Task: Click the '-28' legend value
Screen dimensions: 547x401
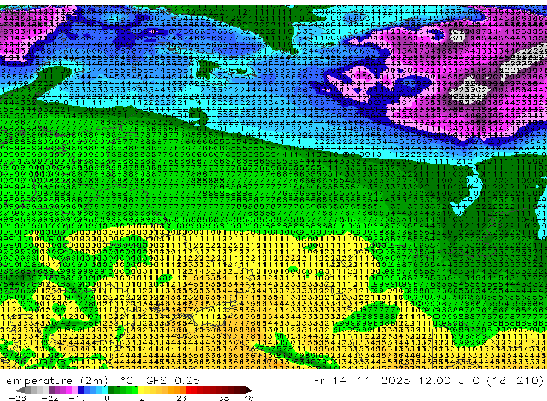Action: pos(18,398)
